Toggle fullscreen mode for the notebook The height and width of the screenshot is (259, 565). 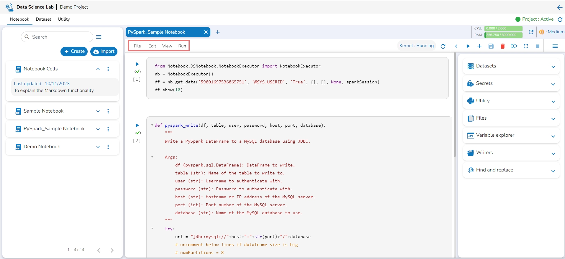coord(526,46)
